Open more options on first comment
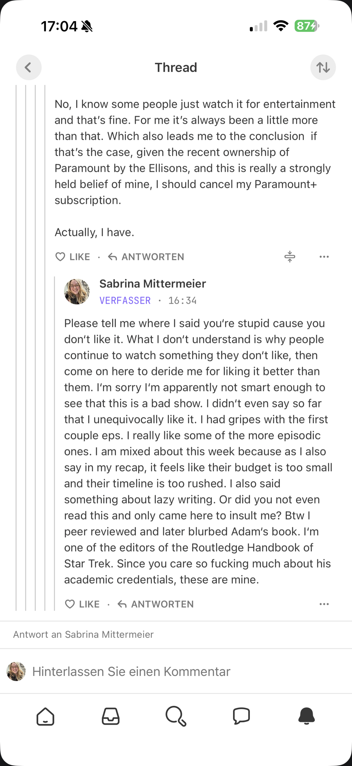 324,257
